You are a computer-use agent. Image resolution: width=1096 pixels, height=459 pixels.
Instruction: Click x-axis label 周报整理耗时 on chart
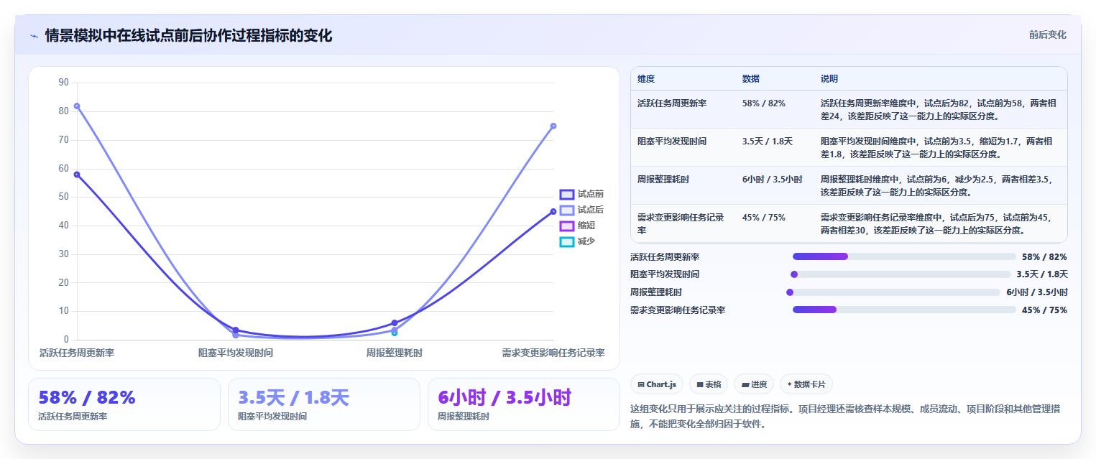coord(395,353)
